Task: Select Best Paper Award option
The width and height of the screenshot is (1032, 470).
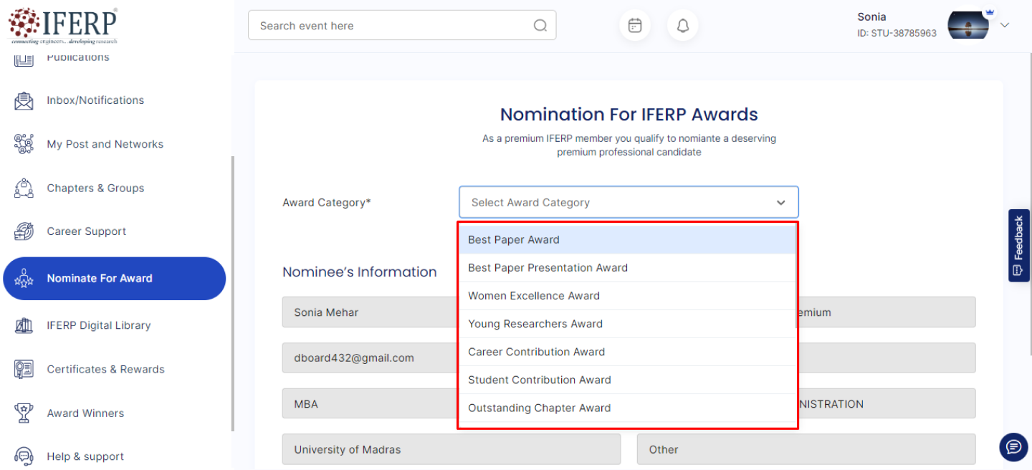Action: [514, 240]
